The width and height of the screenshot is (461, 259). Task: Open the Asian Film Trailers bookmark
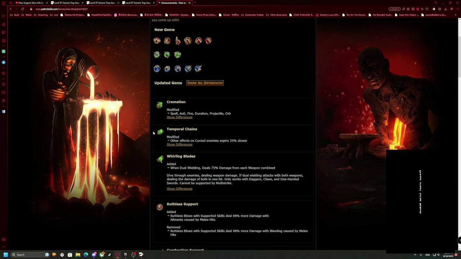(x=407, y=15)
